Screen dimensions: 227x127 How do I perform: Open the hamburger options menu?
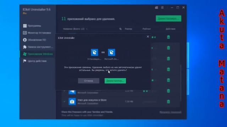tap(162, 7)
